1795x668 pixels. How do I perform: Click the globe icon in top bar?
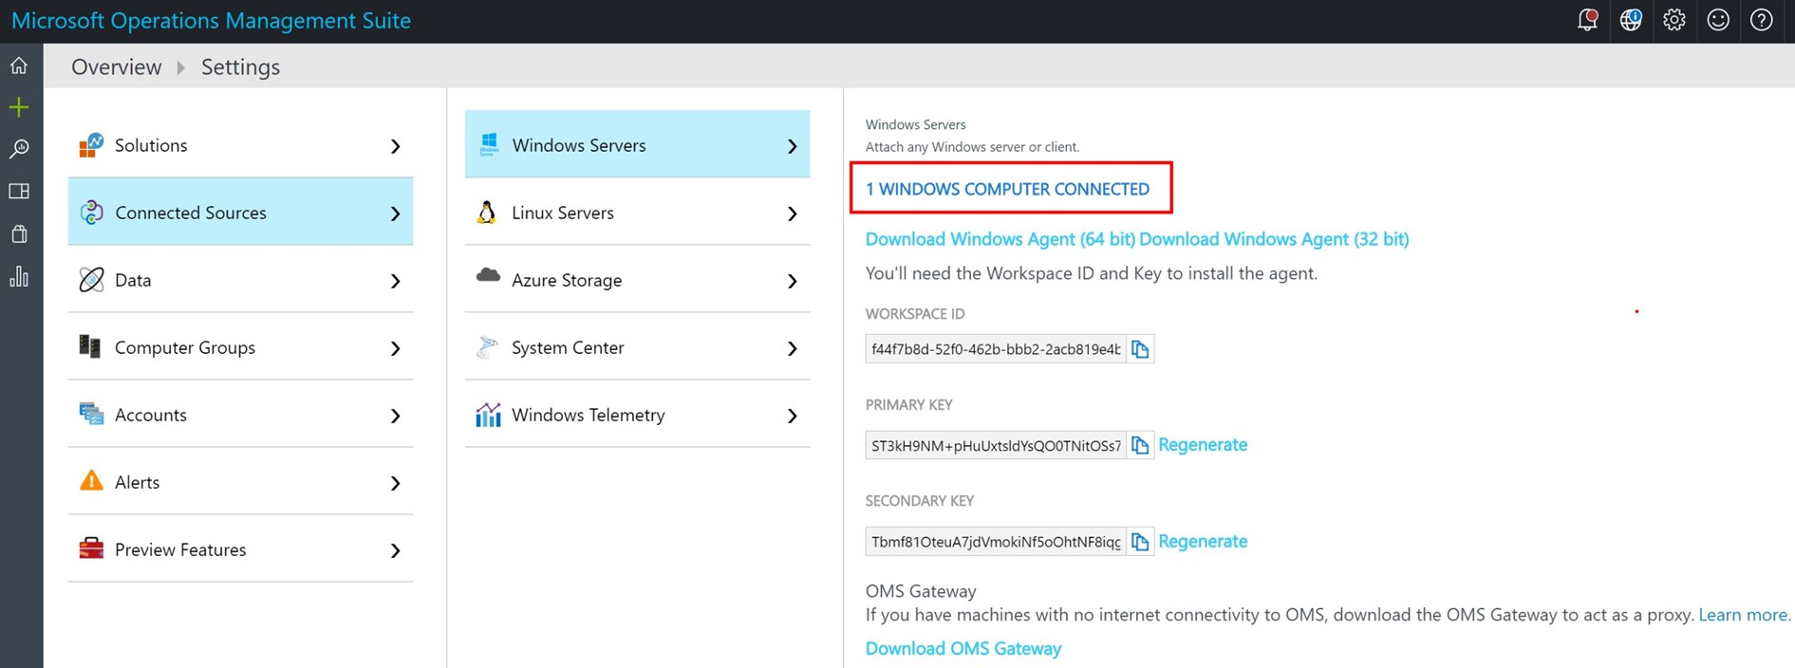1631,20
